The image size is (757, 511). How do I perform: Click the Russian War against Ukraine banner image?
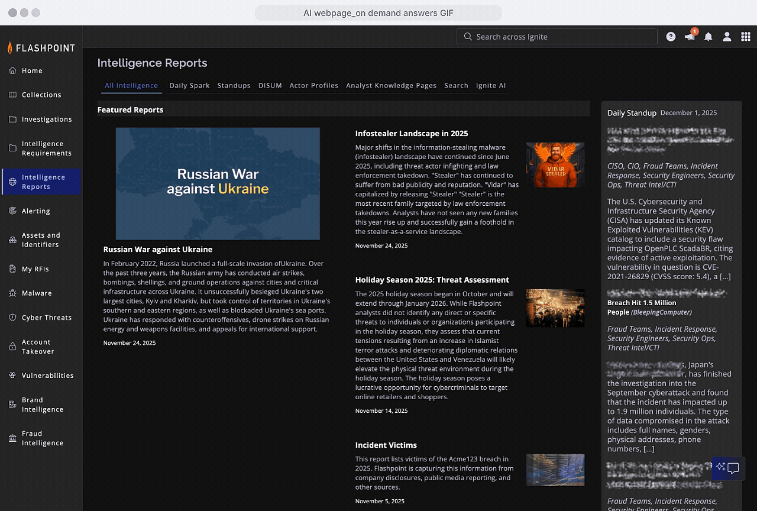point(218,183)
